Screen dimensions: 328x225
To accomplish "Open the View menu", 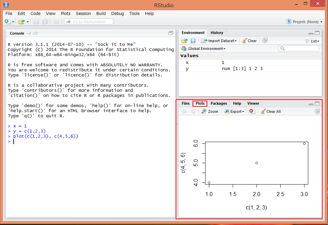I will click(51, 13).
